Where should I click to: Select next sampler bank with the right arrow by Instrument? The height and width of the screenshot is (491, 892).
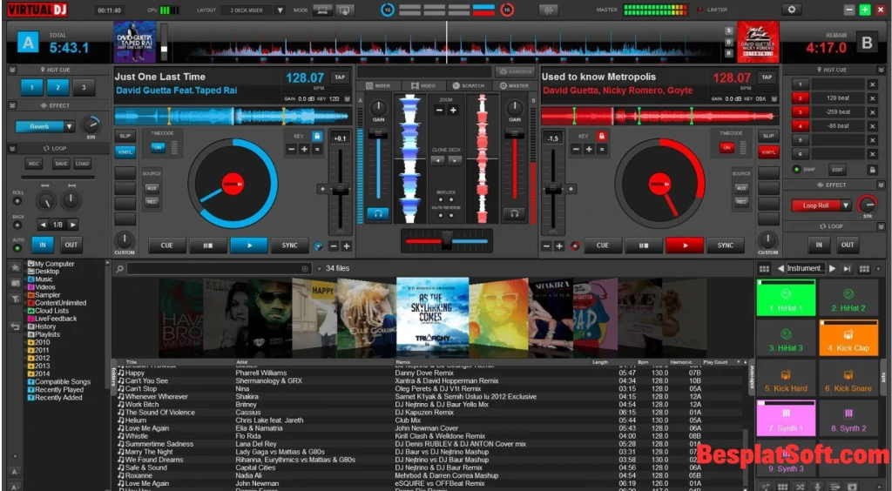point(832,268)
